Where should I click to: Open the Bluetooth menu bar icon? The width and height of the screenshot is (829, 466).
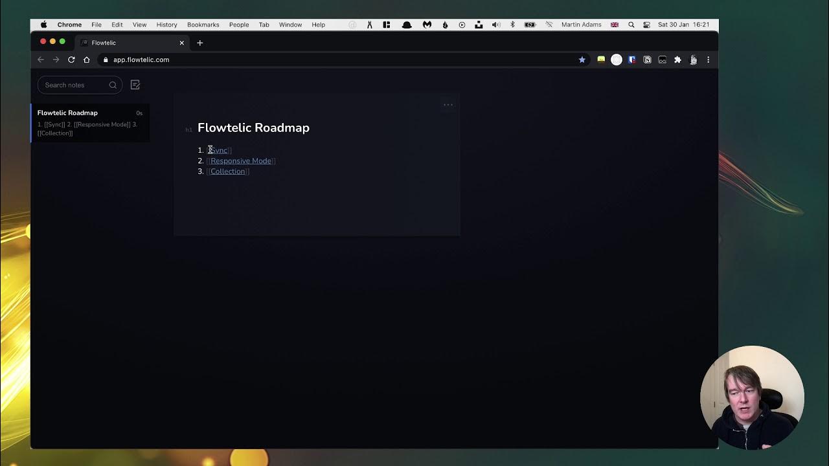(x=512, y=25)
